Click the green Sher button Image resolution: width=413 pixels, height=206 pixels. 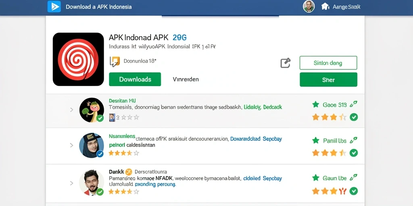tap(328, 80)
